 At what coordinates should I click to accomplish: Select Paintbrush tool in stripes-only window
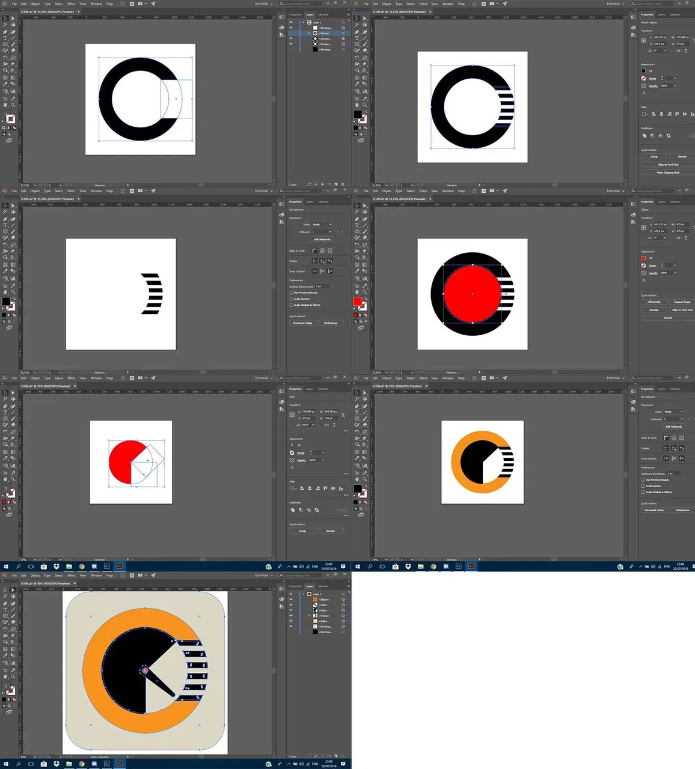click(13, 231)
